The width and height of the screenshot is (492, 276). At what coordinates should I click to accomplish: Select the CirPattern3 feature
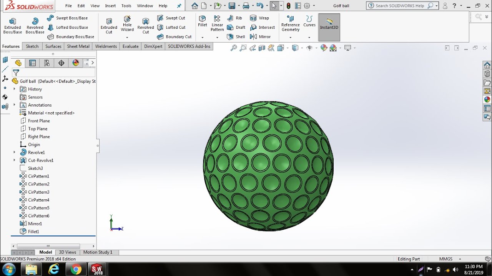click(35, 192)
